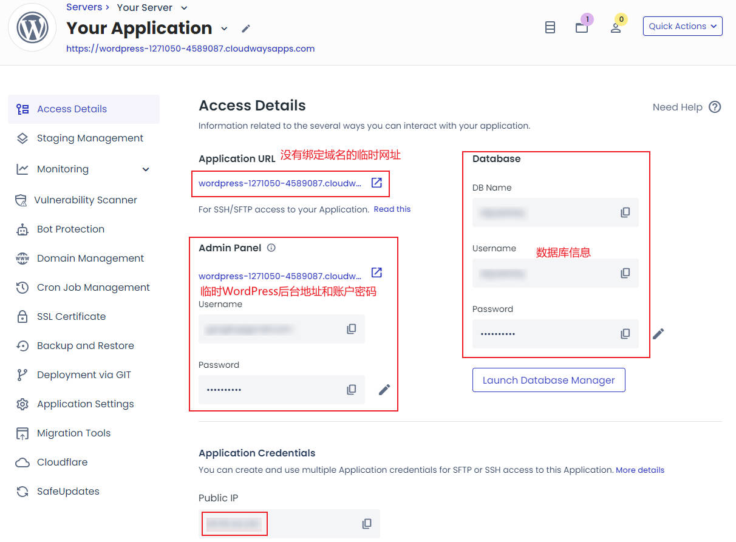The height and width of the screenshot is (542, 736).
Task: Click Launch Database Manager button
Action: pyautogui.click(x=548, y=381)
